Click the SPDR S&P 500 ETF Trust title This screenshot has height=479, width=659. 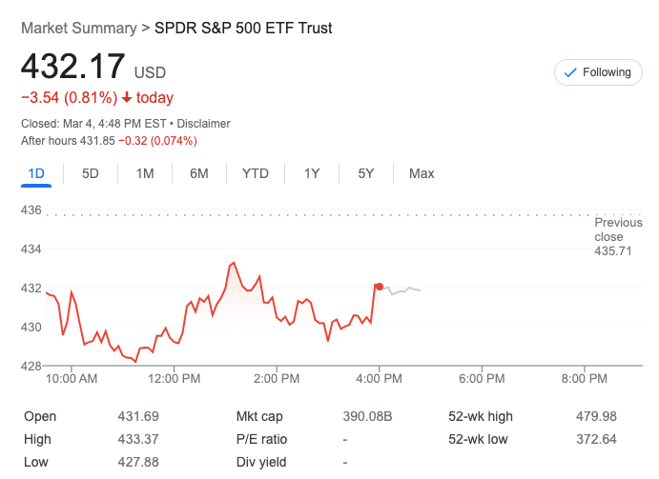243,28
